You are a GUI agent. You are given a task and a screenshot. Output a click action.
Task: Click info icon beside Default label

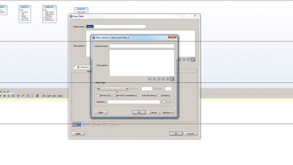105,102
